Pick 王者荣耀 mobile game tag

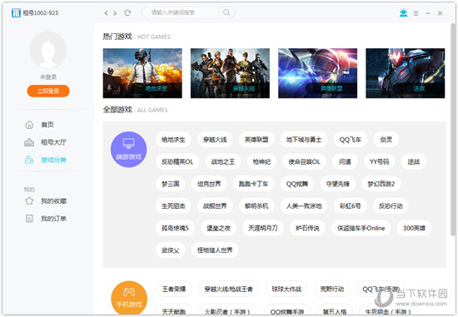(x=174, y=289)
